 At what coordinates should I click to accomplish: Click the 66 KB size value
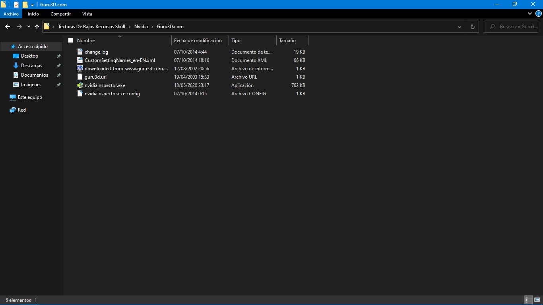click(x=299, y=60)
